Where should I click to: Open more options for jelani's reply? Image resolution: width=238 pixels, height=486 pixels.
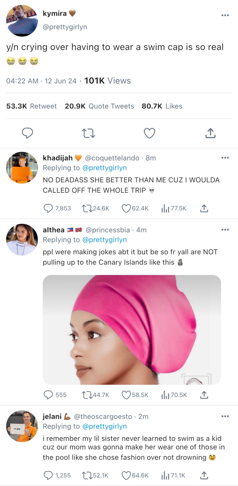point(225,416)
